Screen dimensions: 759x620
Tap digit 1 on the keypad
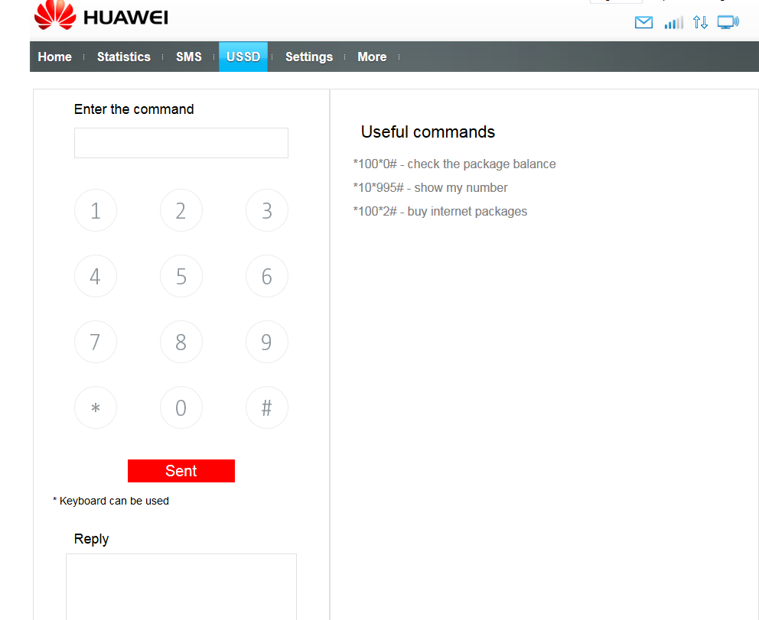click(96, 210)
